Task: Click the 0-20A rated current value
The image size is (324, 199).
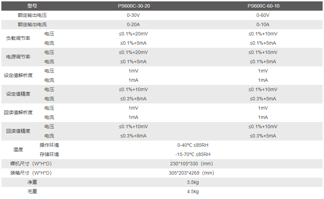Action: [x=133, y=25]
